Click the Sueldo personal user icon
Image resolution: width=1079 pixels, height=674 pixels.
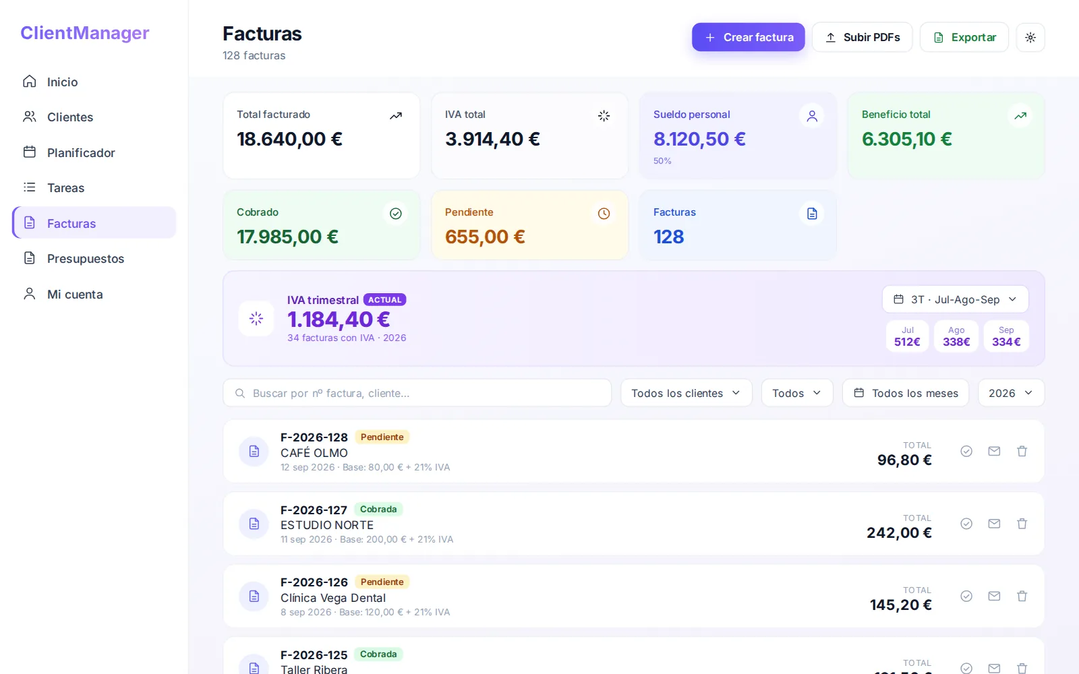(x=812, y=116)
